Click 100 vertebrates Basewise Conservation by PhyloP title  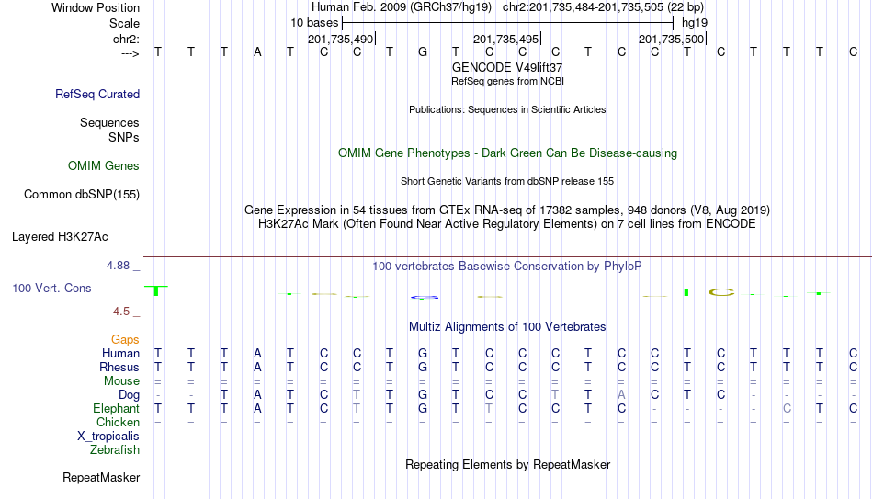[x=507, y=267]
